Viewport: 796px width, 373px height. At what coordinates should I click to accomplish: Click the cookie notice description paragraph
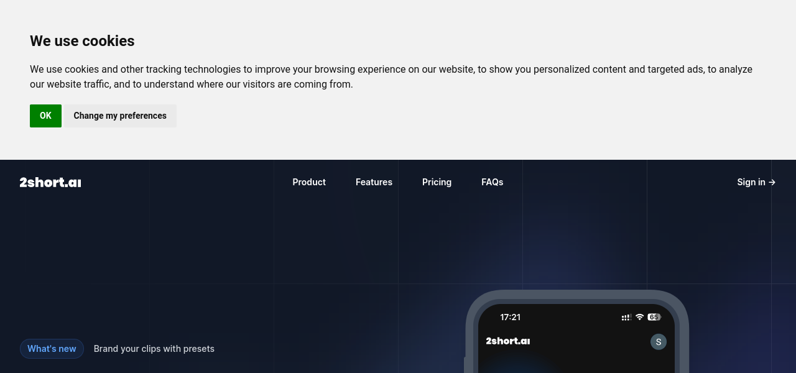pyautogui.click(x=391, y=76)
